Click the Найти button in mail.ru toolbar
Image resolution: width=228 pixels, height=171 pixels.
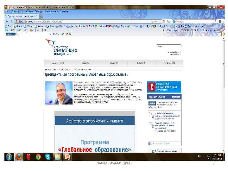[x=56, y=34]
